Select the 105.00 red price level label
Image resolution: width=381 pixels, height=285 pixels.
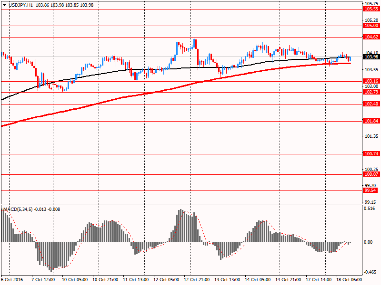click(x=371, y=26)
